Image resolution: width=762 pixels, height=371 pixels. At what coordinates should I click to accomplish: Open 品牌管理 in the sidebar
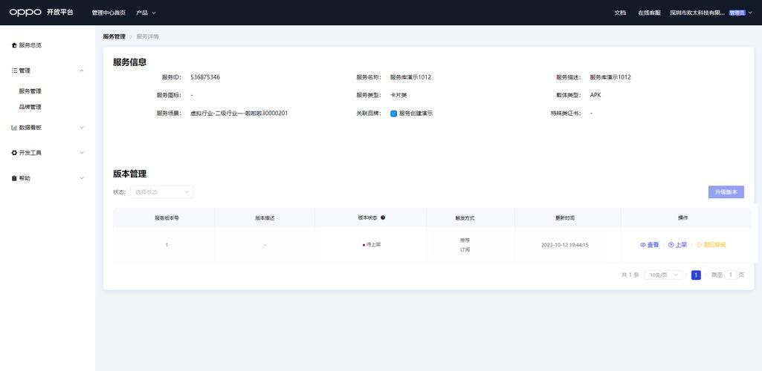click(30, 107)
